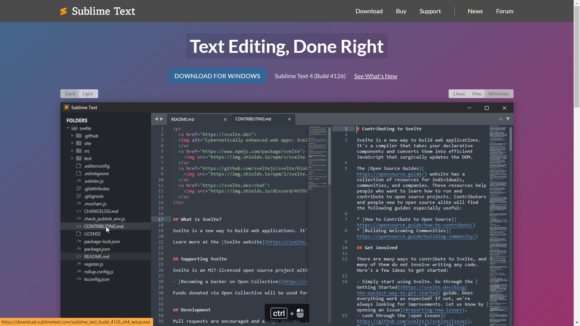Close the CONTRIBUTING.md tab

point(289,119)
